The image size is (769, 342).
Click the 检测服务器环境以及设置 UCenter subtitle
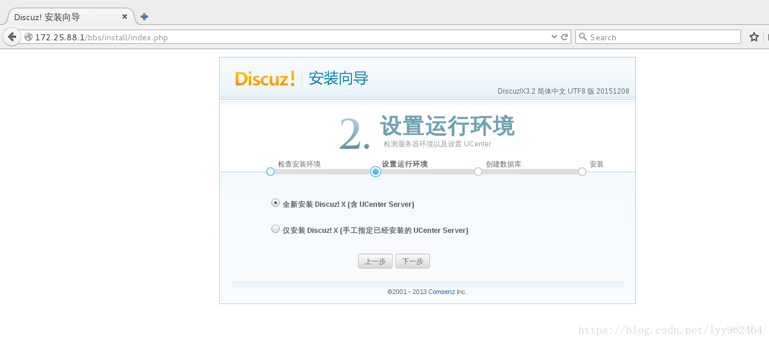point(437,144)
